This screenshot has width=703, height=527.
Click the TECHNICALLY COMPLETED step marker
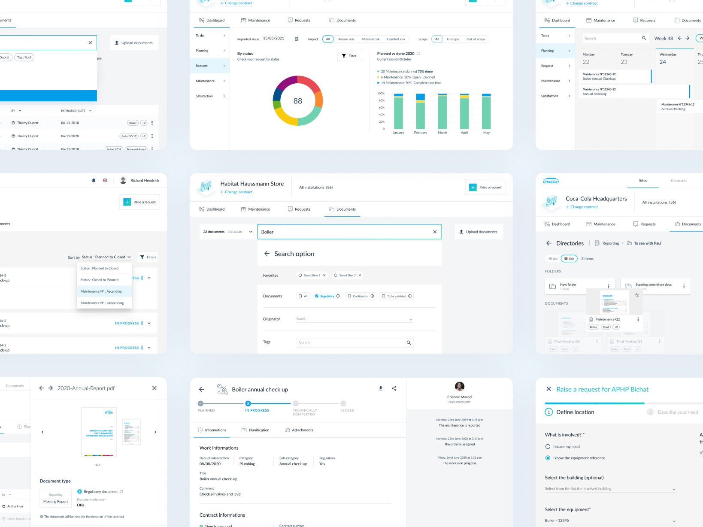pos(296,403)
